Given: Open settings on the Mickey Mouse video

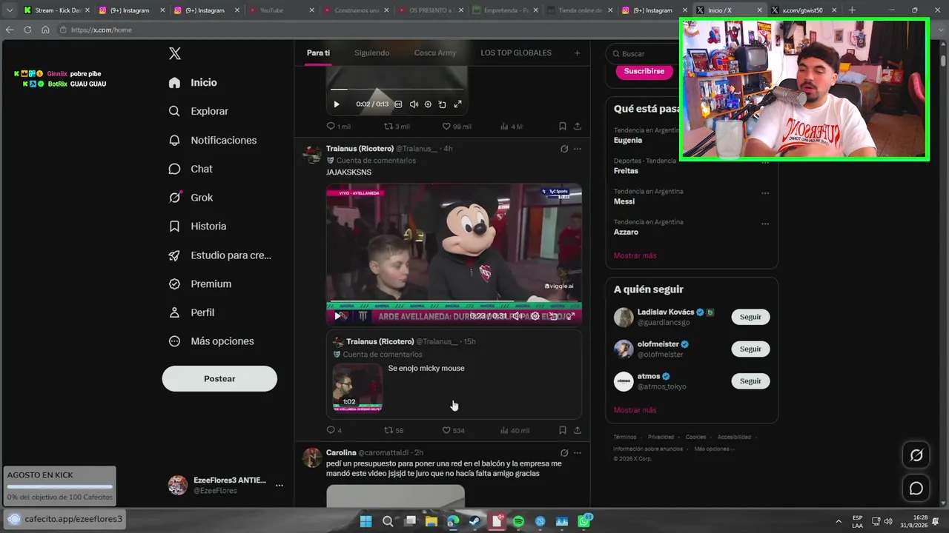Looking at the screenshot, I should click(535, 316).
